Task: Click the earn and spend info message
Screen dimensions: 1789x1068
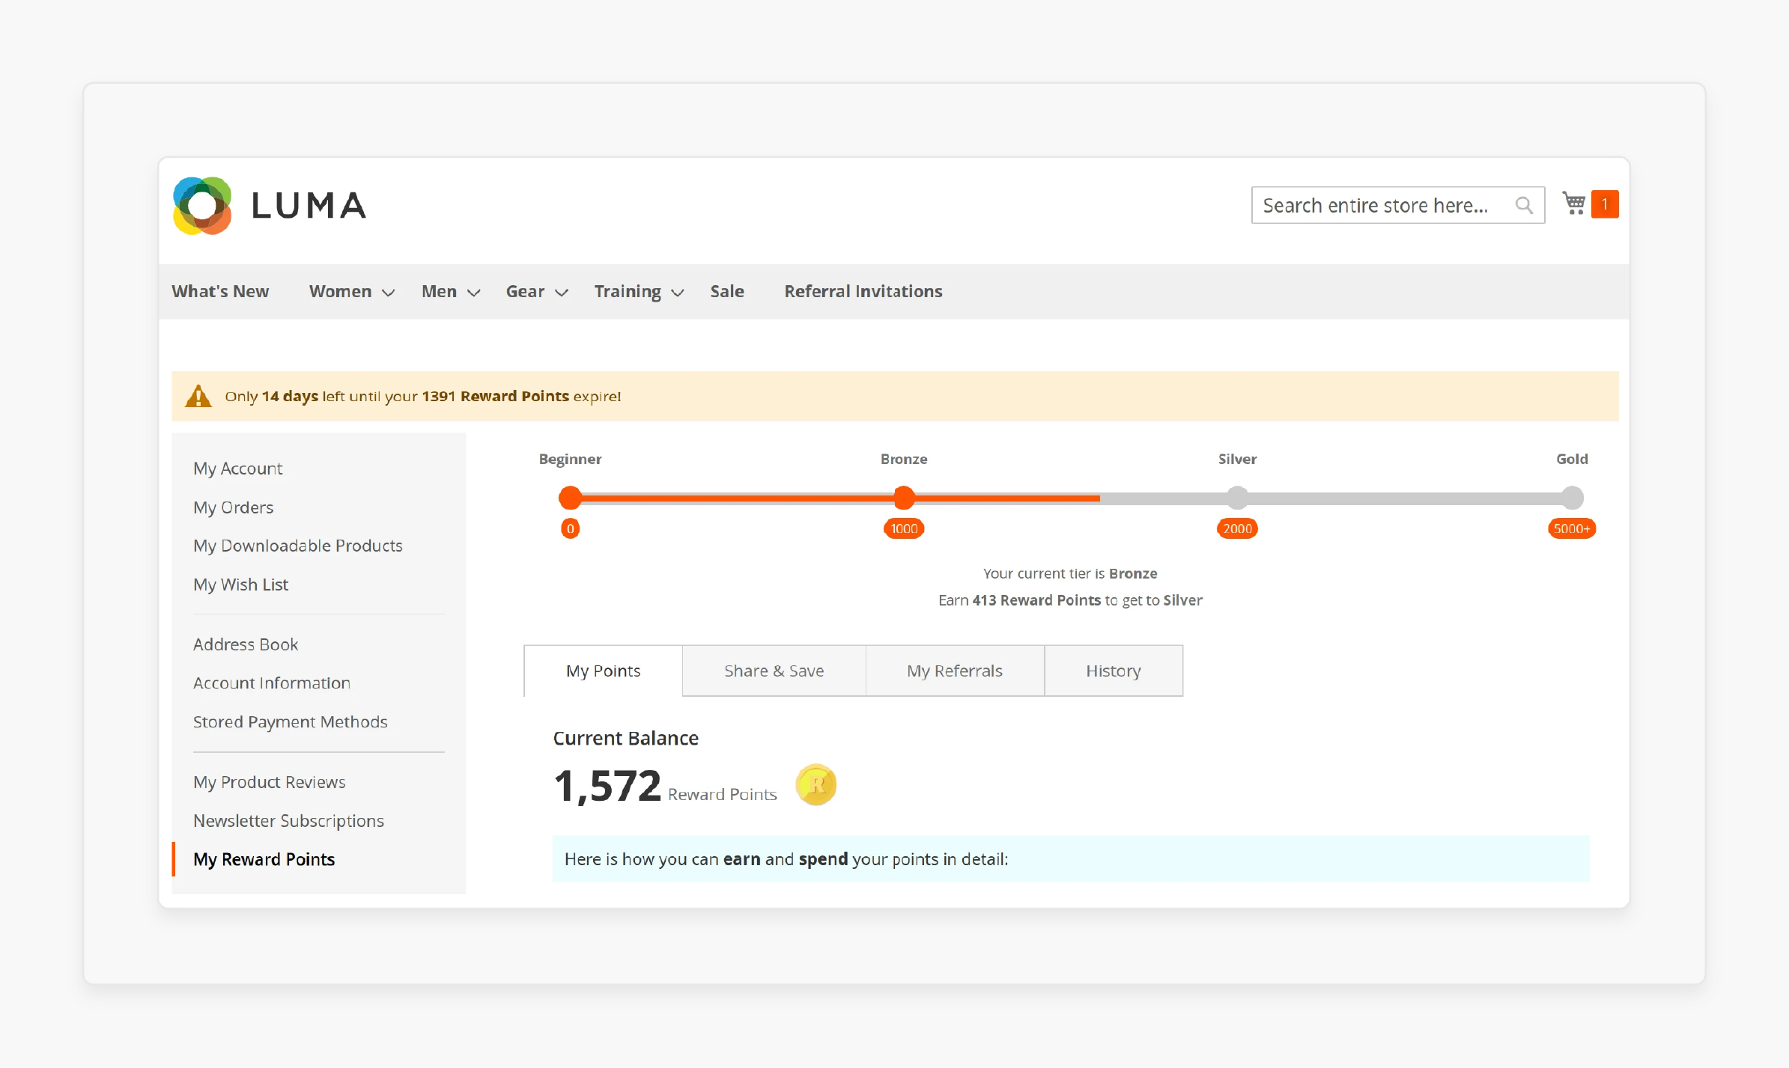Action: [1071, 858]
